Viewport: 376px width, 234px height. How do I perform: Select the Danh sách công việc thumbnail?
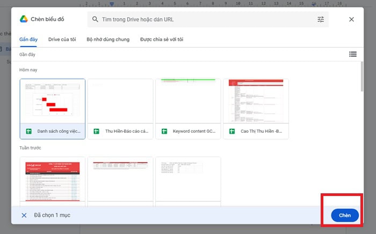tap(52, 101)
